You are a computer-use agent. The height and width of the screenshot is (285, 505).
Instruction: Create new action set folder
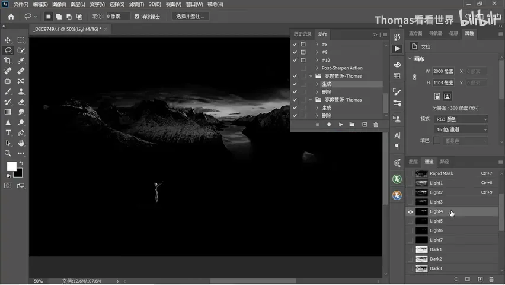click(352, 125)
